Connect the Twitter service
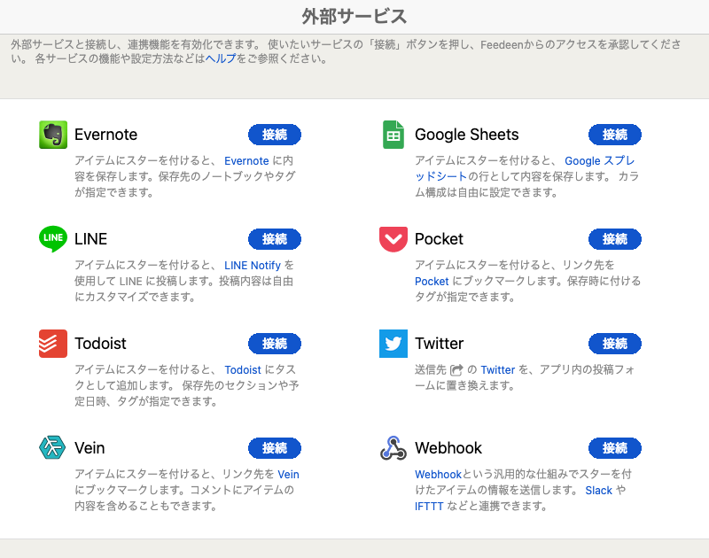Screen dimensions: 709x558 pyautogui.click(x=615, y=344)
